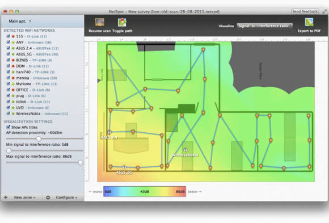Click the gear icon beside Configure

tap(48, 197)
